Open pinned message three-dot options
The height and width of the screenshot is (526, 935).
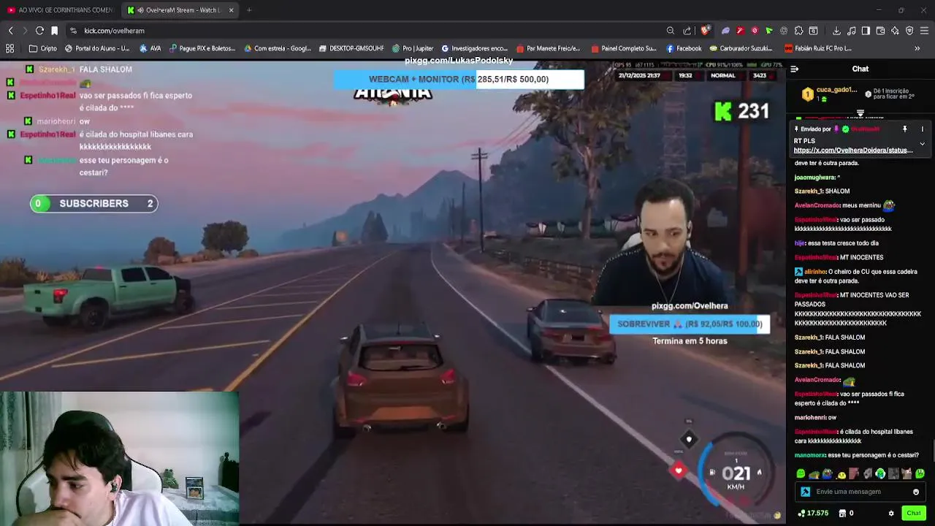coord(922,129)
